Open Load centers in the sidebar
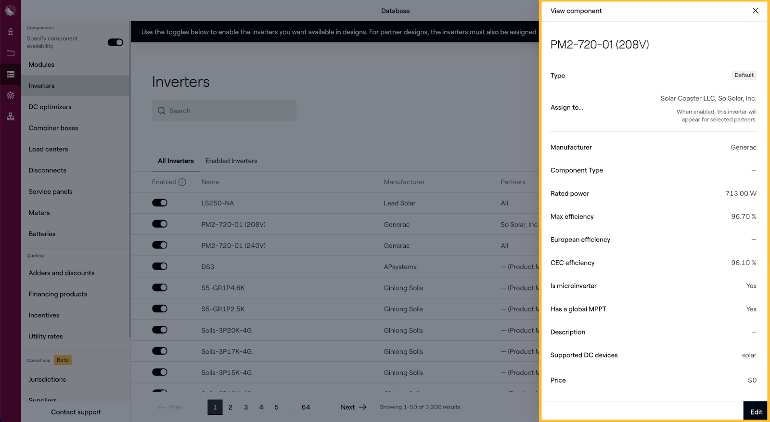Image resolution: width=770 pixels, height=422 pixels. (x=76, y=149)
